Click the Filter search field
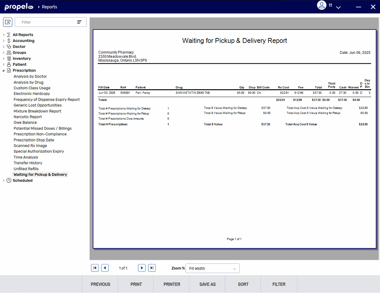380x293 pixels. click(51, 22)
